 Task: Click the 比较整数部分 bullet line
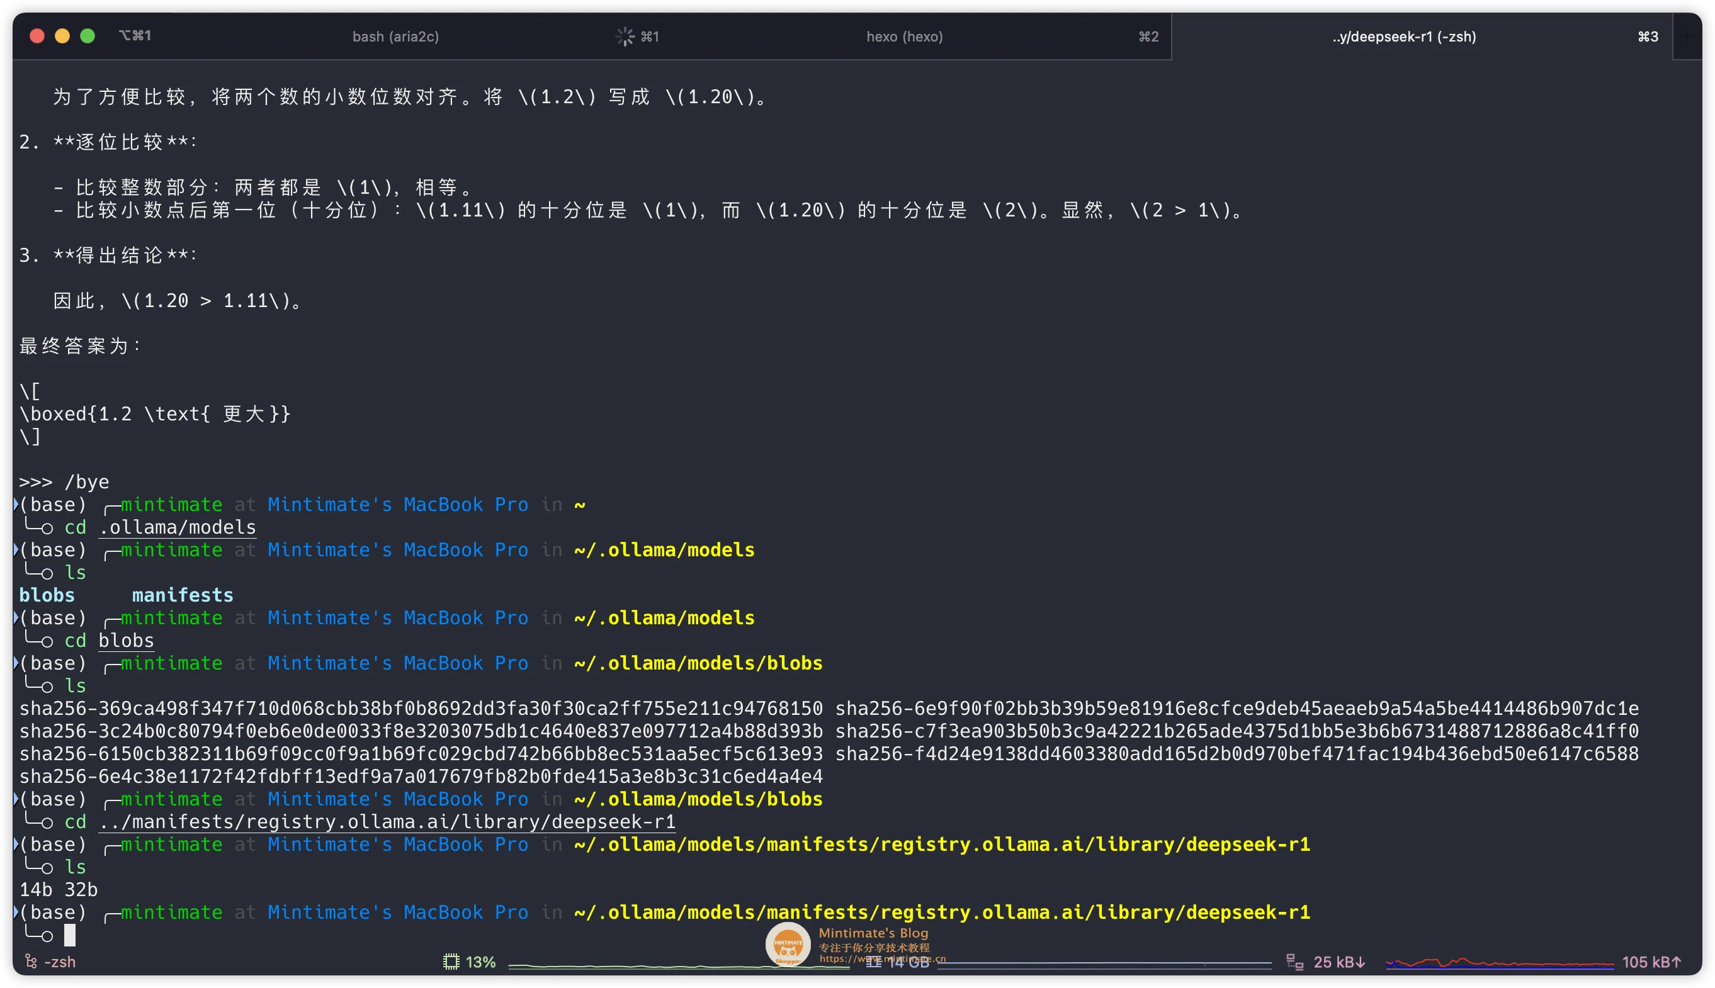coord(262,188)
